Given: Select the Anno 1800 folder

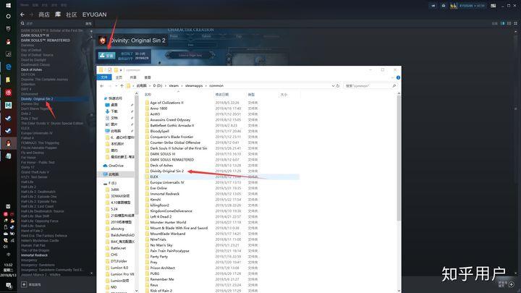Looking at the screenshot, I should tap(158, 109).
